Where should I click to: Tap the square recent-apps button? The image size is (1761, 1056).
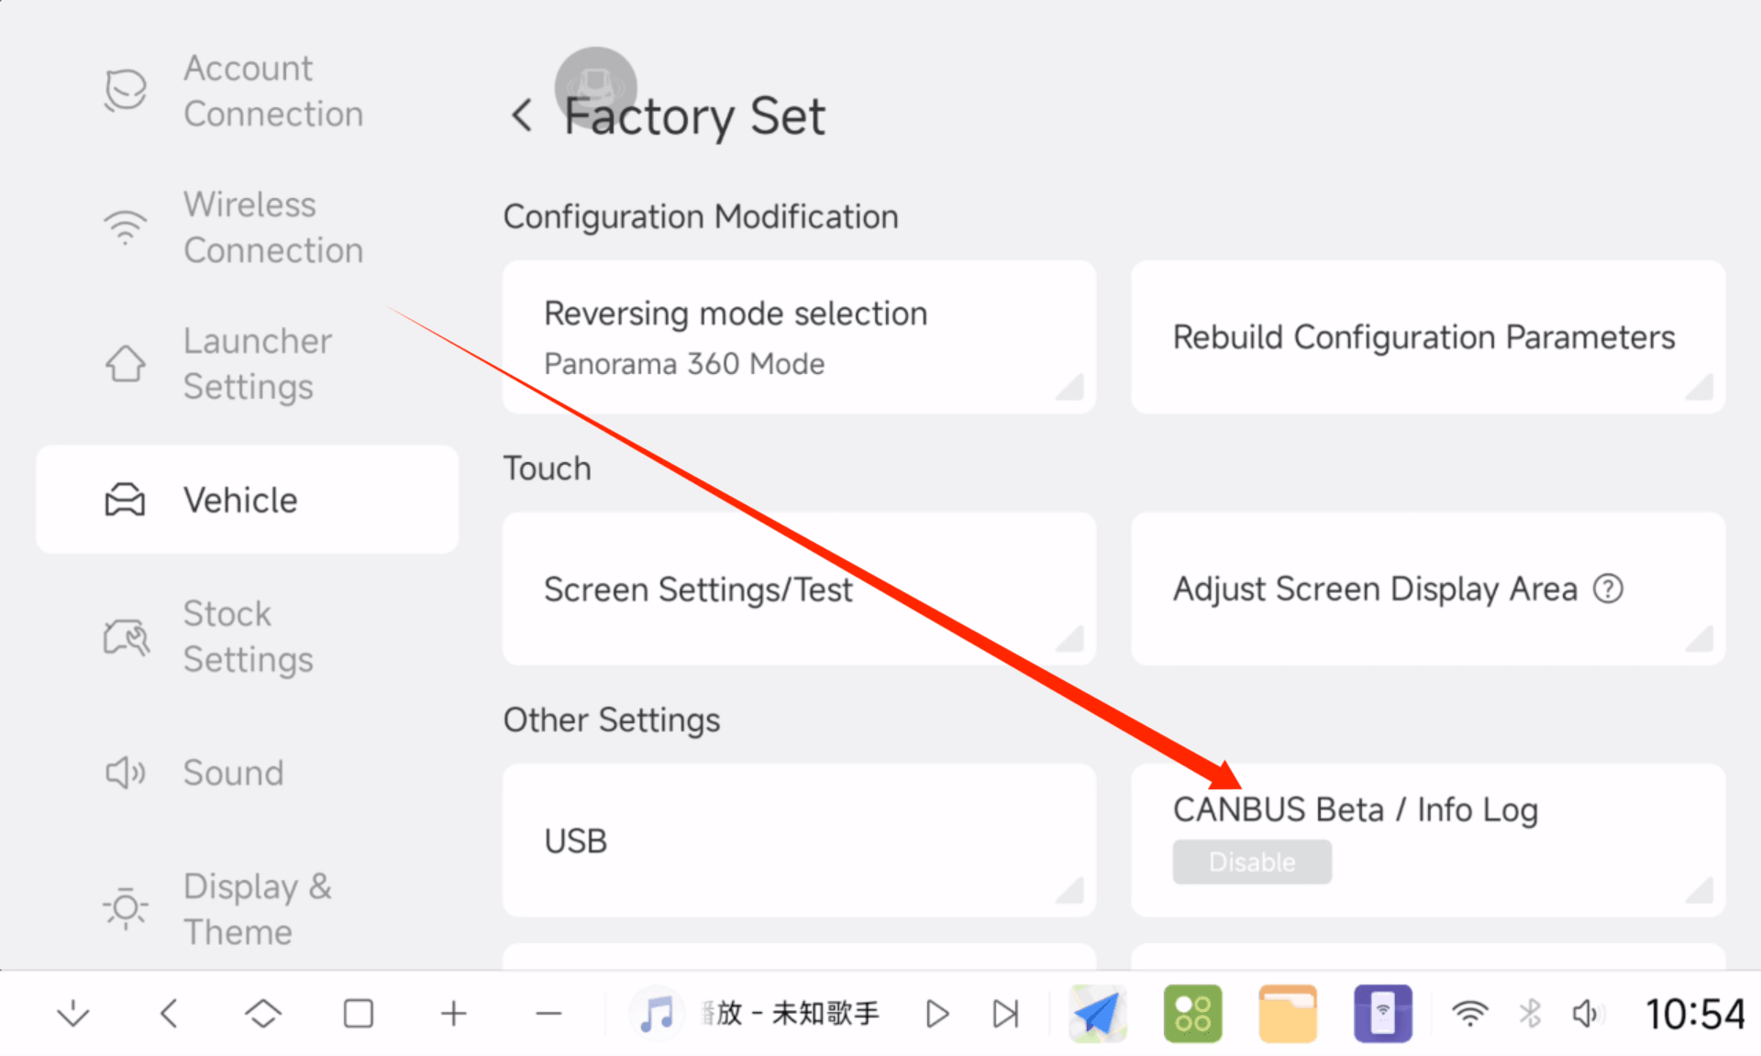click(x=358, y=1014)
